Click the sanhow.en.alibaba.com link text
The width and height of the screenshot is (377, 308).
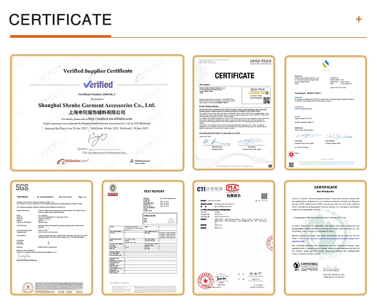110,119
